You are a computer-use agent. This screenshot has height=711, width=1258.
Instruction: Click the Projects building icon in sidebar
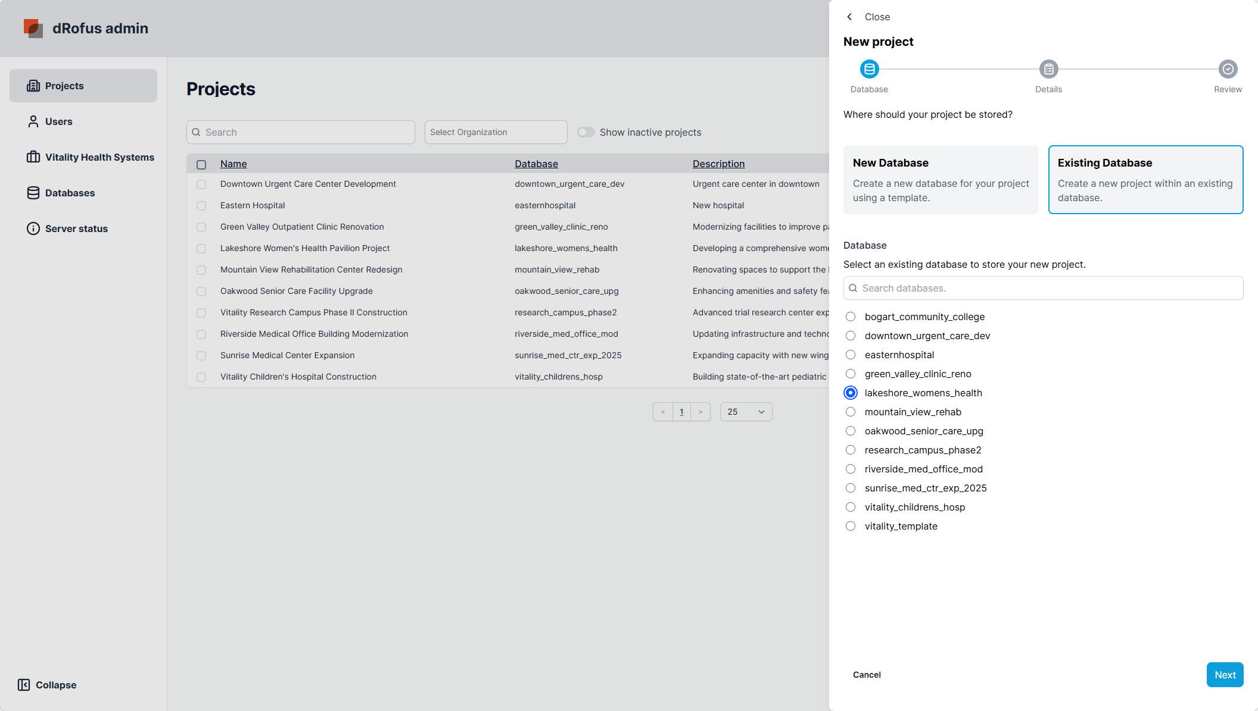pyautogui.click(x=33, y=86)
